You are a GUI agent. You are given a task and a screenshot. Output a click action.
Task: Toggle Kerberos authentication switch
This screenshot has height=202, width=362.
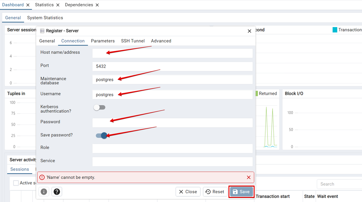(100, 108)
